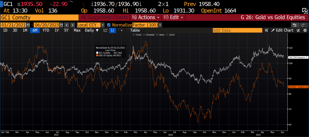
Task: Switch to line chart style
Action: pos(106,30)
